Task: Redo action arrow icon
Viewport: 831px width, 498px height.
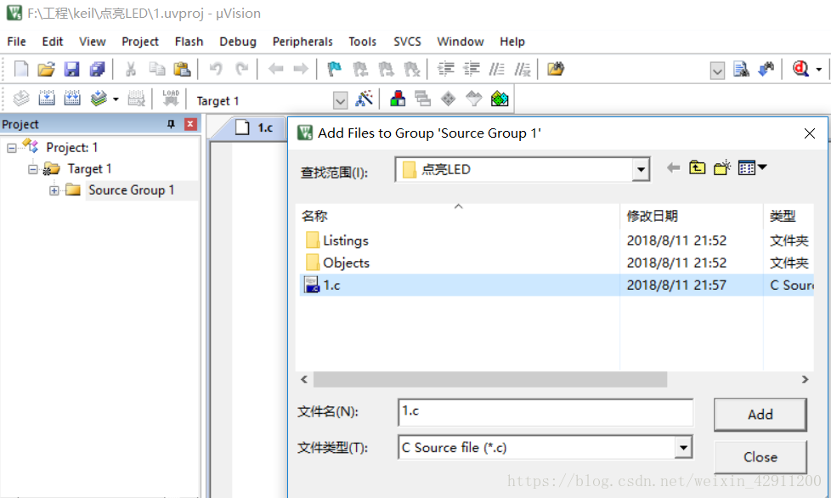Action: click(x=241, y=69)
